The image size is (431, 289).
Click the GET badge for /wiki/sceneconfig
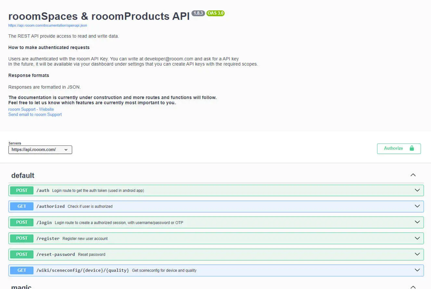pos(22,270)
